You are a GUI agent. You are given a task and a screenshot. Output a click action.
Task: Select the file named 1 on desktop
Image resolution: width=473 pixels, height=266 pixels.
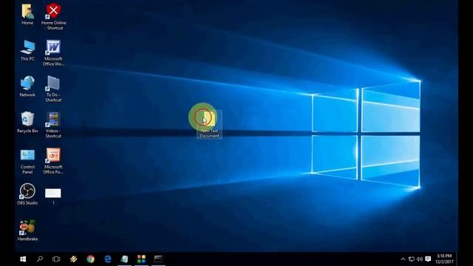(x=53, y=193)
